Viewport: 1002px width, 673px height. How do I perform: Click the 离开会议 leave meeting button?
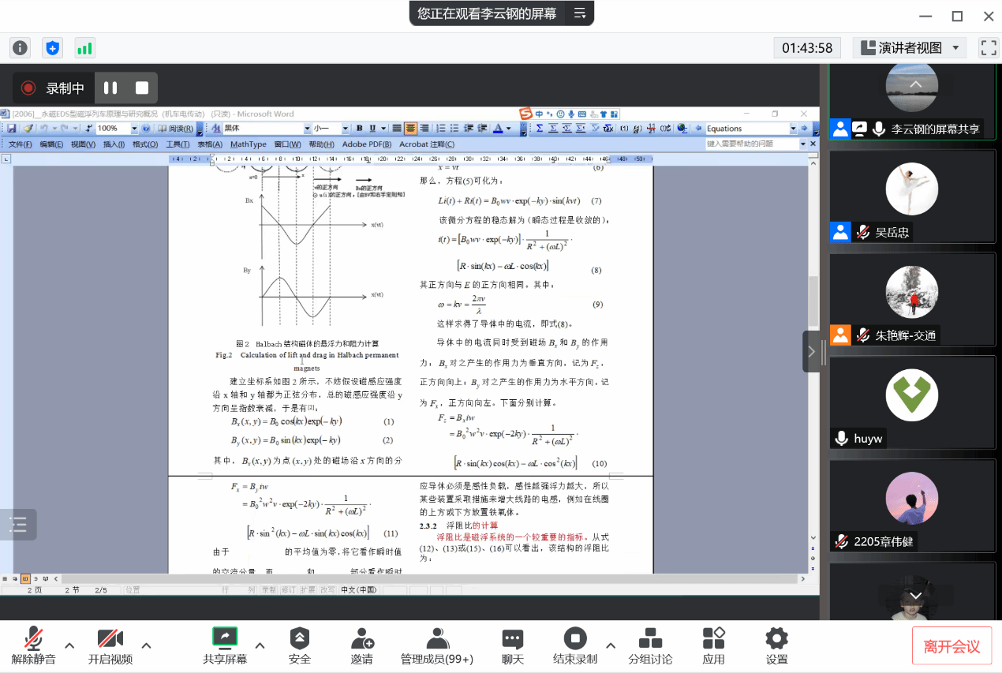(952, 647)
